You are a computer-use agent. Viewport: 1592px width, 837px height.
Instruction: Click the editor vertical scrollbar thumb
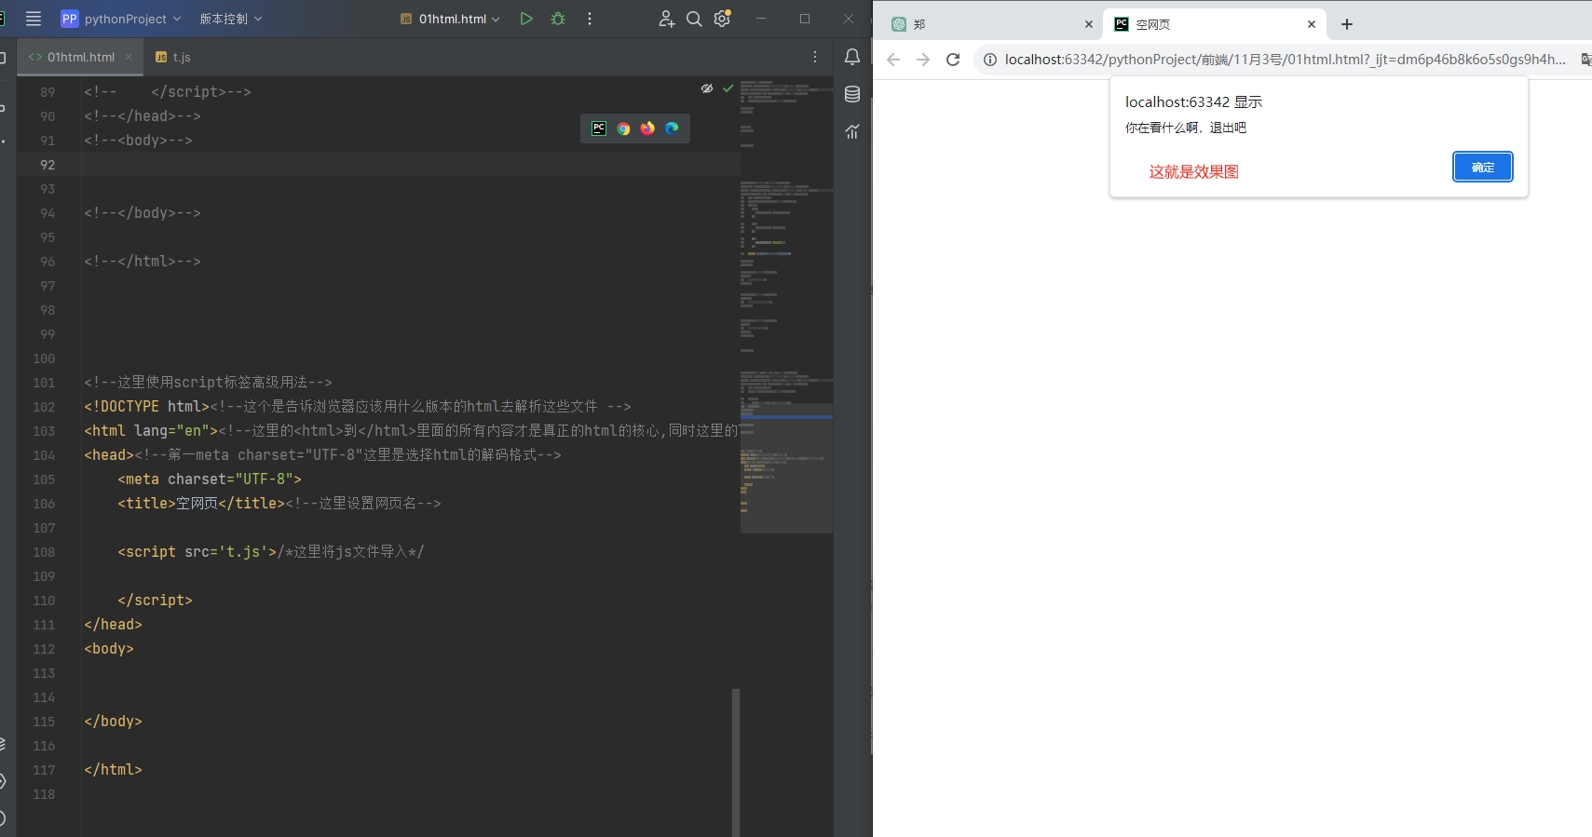(x=736, y=763)
